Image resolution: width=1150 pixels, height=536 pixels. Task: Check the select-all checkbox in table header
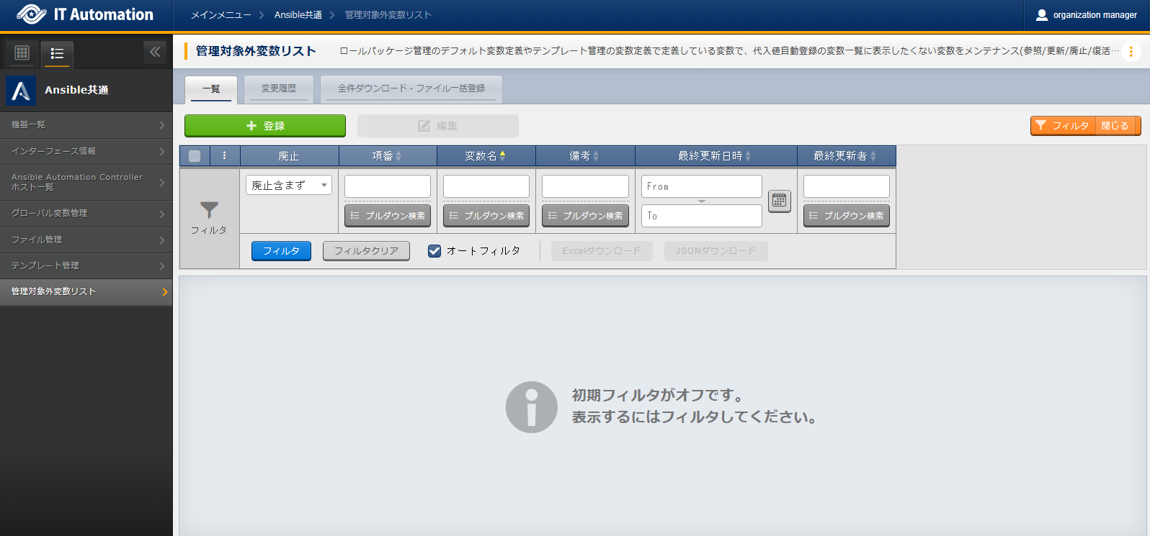point(195,156)
